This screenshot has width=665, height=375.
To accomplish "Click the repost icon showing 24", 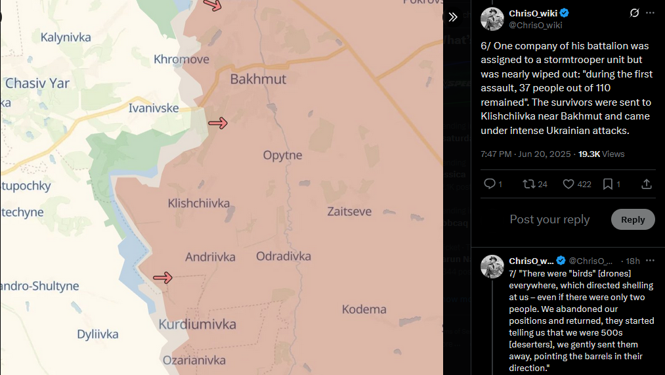I will [x=529, y=184].
